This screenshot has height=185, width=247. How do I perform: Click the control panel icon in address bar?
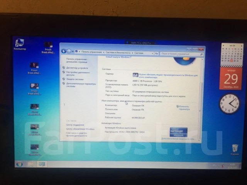pos(76,51)
